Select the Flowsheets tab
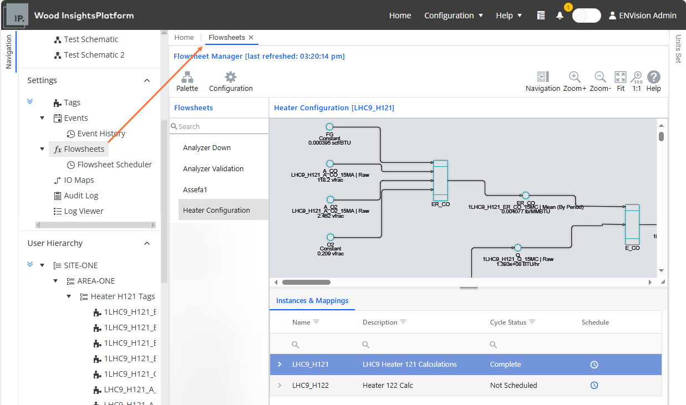The width and height of the screenshot is (686, 405). pos(227,38)
